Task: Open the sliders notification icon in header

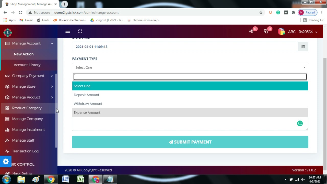Action: point(251,31)
